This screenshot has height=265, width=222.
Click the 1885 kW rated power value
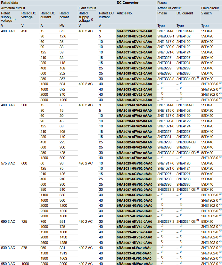[x=64, y=243]
